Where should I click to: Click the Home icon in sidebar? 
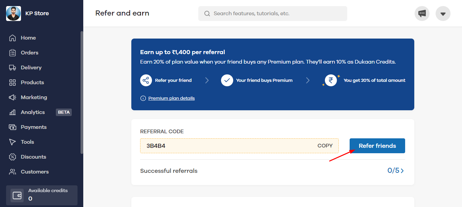pyautogui.click(x=13, y=38)
